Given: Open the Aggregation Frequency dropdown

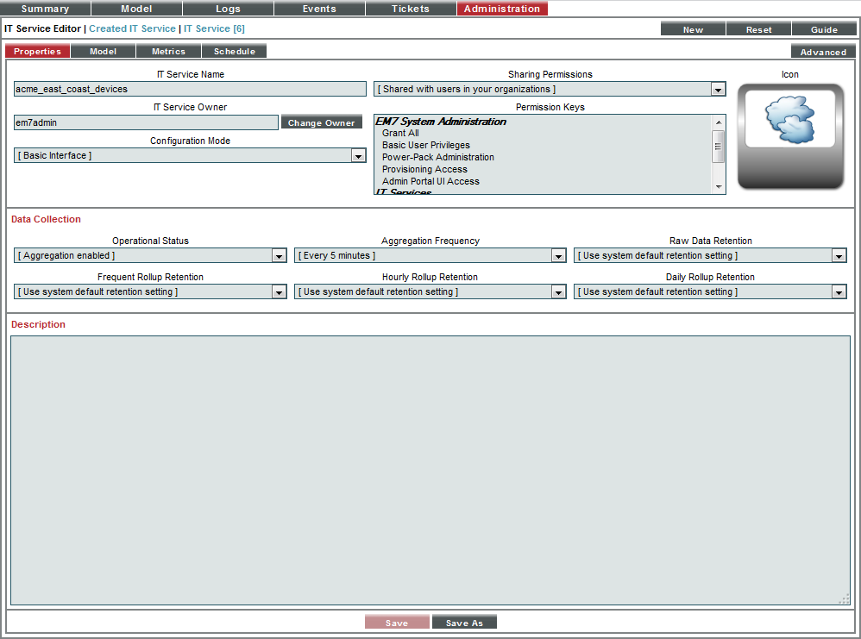Looking at the screenshot, I should pyautogui.click(x=558, y=255).
